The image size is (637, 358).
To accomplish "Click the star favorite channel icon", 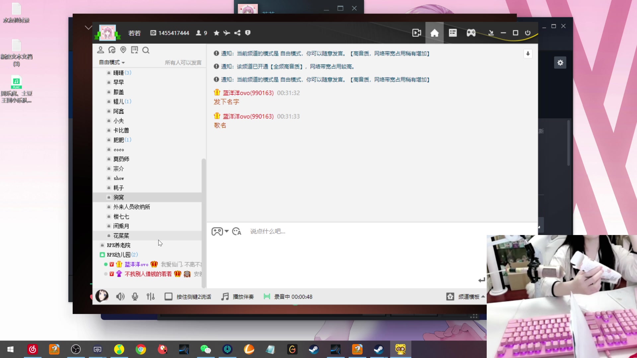I will click(216, 33).
